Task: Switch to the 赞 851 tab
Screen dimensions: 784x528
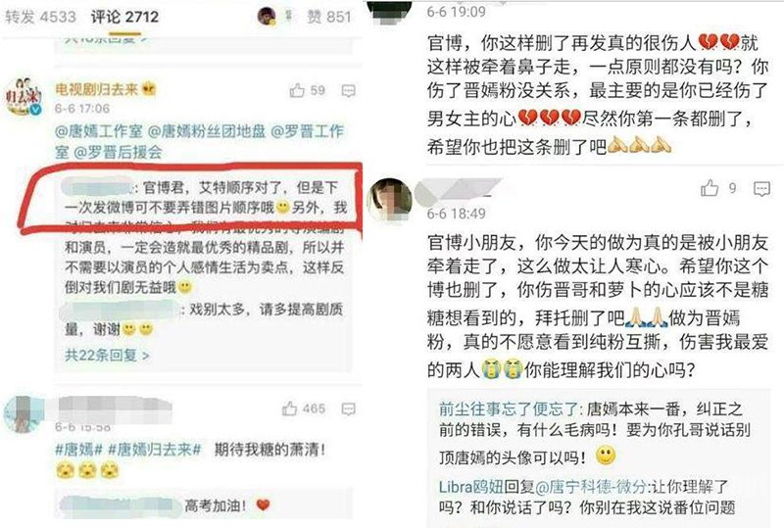Action: (x=328, y=17)
